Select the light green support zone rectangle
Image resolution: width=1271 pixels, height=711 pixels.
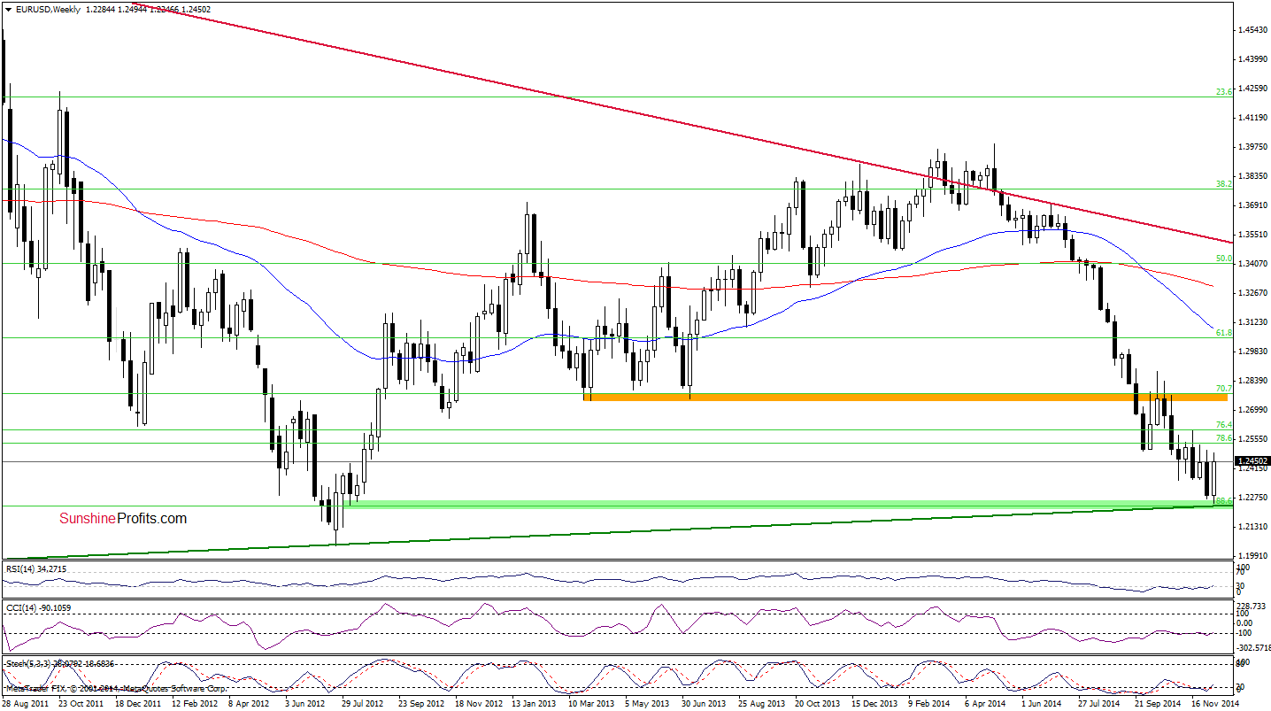click(x=787, y=504)
